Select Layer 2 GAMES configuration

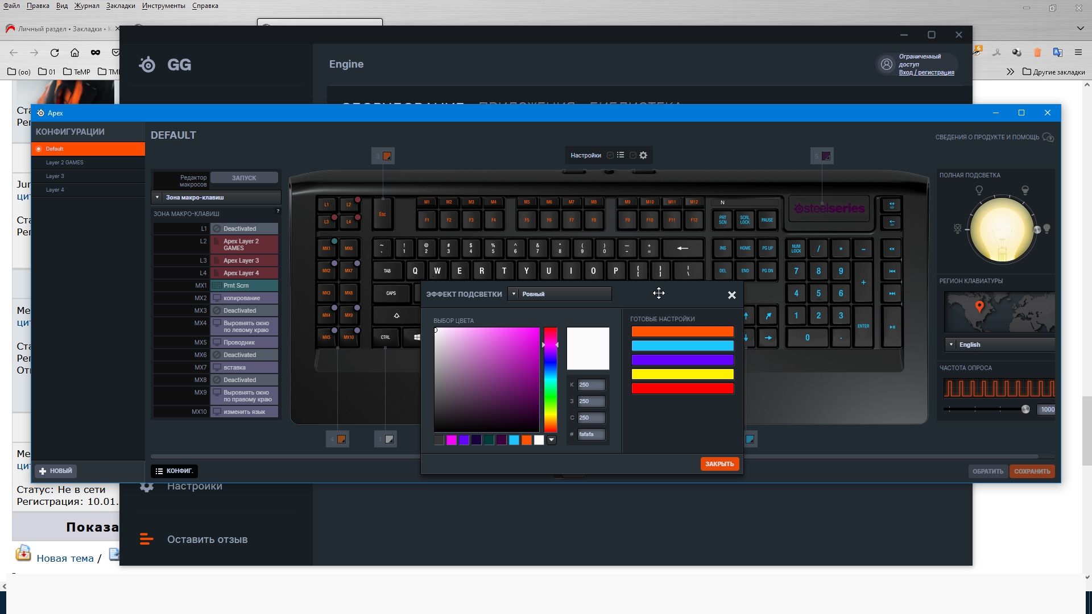pos(65,163)
